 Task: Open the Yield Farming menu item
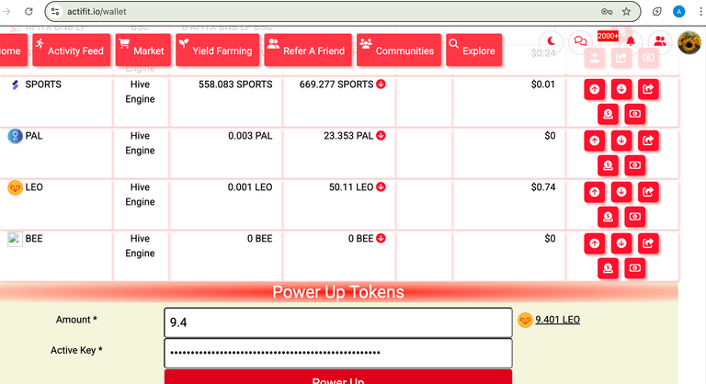(x=218, y=50)
